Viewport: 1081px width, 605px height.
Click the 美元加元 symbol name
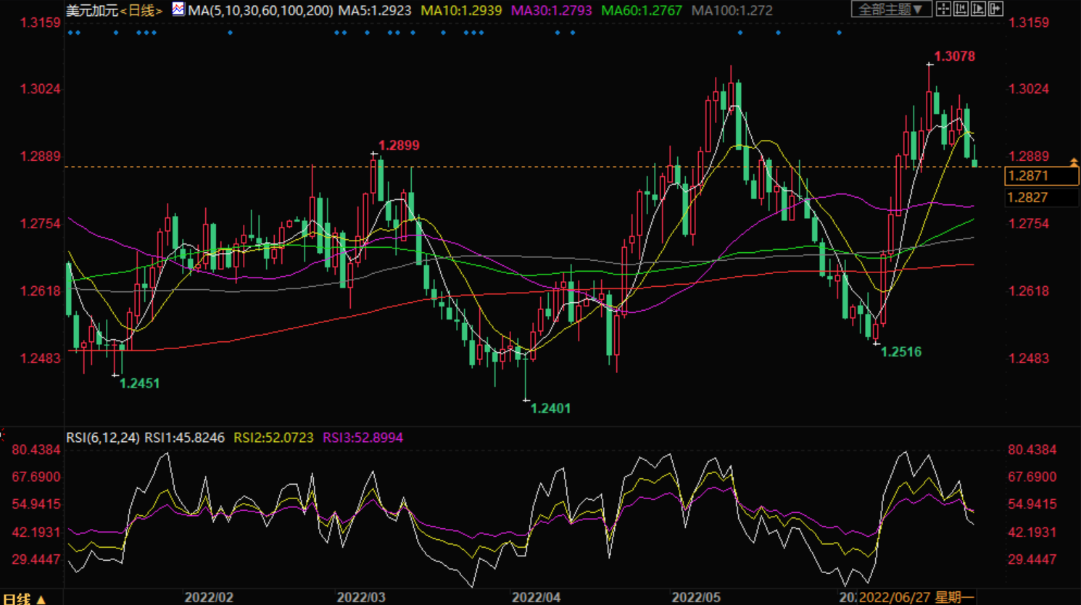click(92, 11)
